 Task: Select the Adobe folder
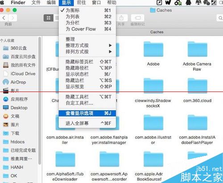tap(153, 49)
